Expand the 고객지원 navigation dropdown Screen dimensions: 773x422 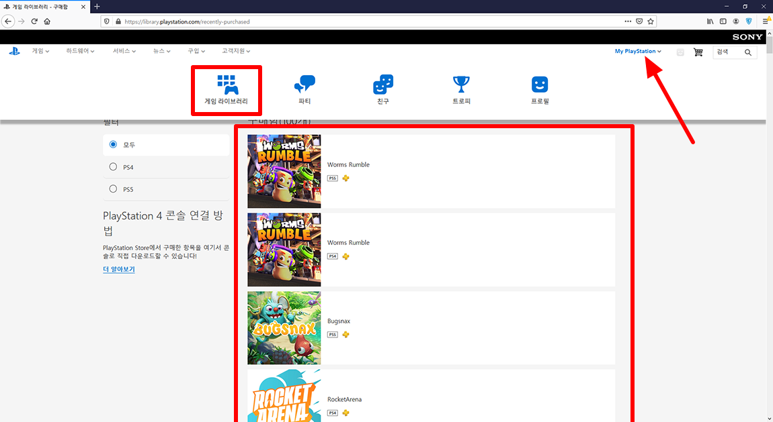pos(236,51)
